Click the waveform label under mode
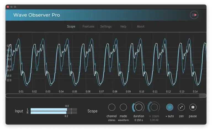This screenshot has width=212, height=131. 123,120
